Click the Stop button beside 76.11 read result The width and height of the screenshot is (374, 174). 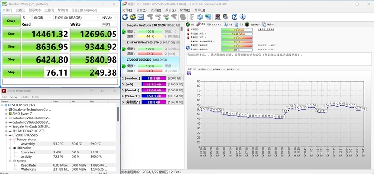click(11, 72)
